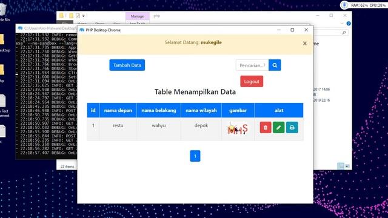Open the quick access toolbar dropdown arrow
Screen dimensions: 388x218
click(x=84, y=16)
